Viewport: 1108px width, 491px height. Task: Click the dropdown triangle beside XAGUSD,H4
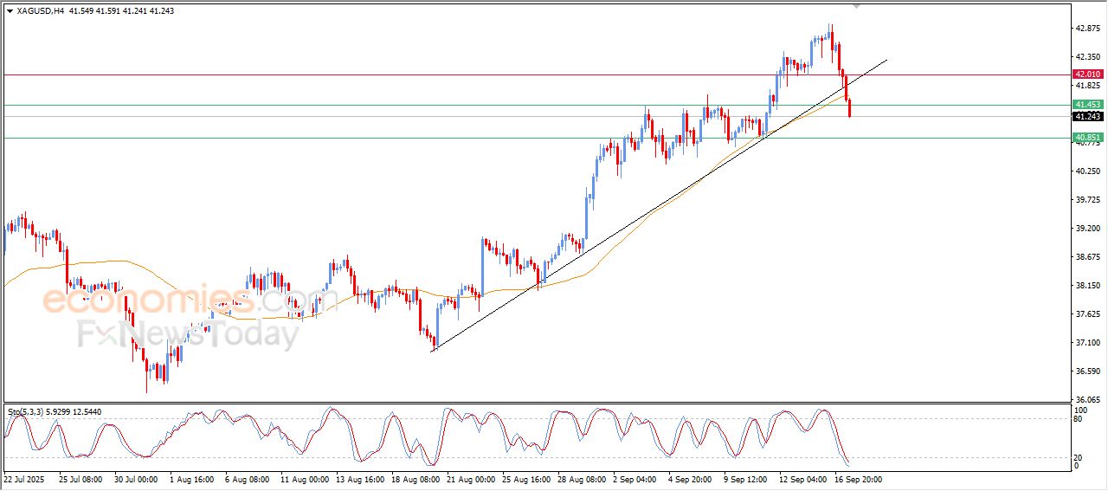[10, 11]
